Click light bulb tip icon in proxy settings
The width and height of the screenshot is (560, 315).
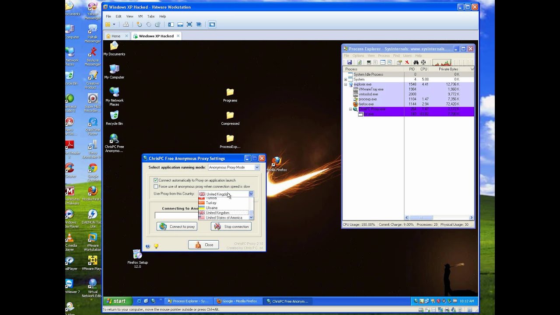156,246
